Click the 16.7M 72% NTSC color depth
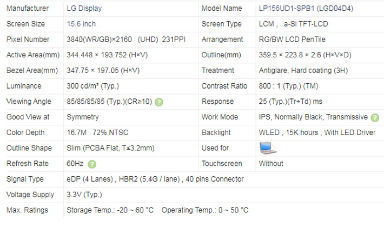 [97, 132]
